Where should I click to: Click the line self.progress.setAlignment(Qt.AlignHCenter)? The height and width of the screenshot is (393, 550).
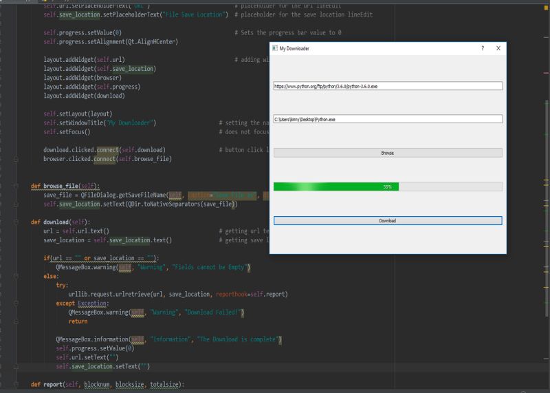coord(111,41)
